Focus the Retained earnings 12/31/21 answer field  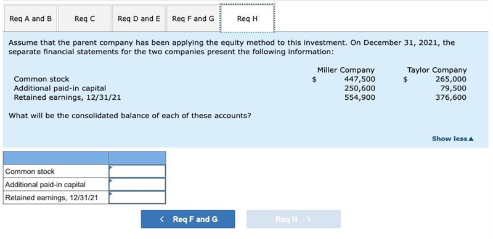tap(137, 198)
